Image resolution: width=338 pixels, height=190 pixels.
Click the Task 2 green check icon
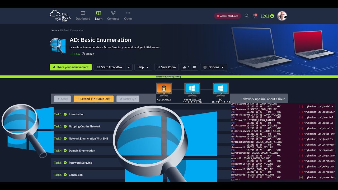coord(65,126)
